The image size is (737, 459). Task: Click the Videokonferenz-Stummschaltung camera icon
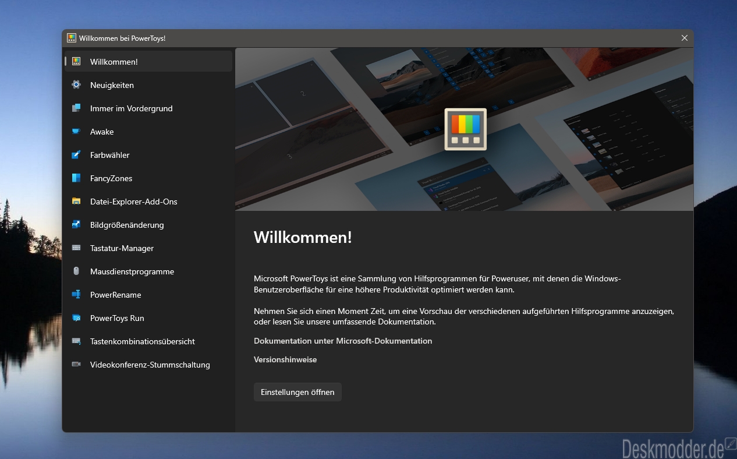coord(76,364)
